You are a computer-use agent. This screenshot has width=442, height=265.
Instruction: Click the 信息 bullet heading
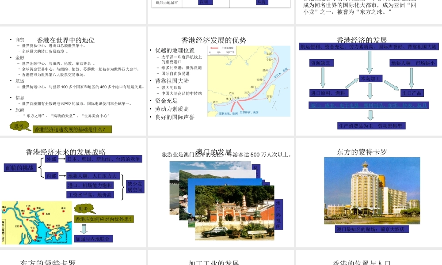pyautogui.click(x=20, y=98)
